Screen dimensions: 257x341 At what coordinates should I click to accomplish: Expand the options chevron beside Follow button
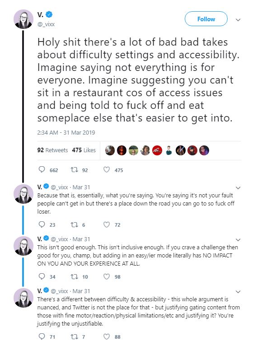tap(238, 20)
